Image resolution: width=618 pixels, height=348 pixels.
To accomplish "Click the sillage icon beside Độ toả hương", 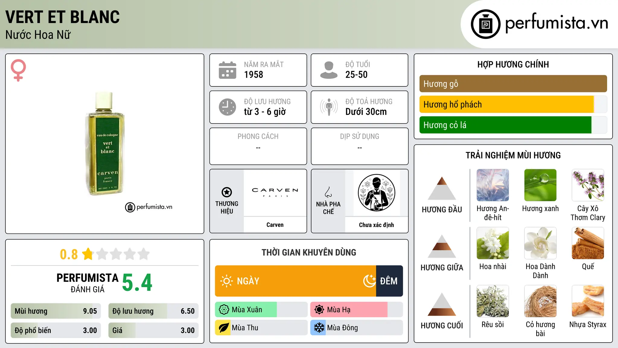I will tap(329, 107).
